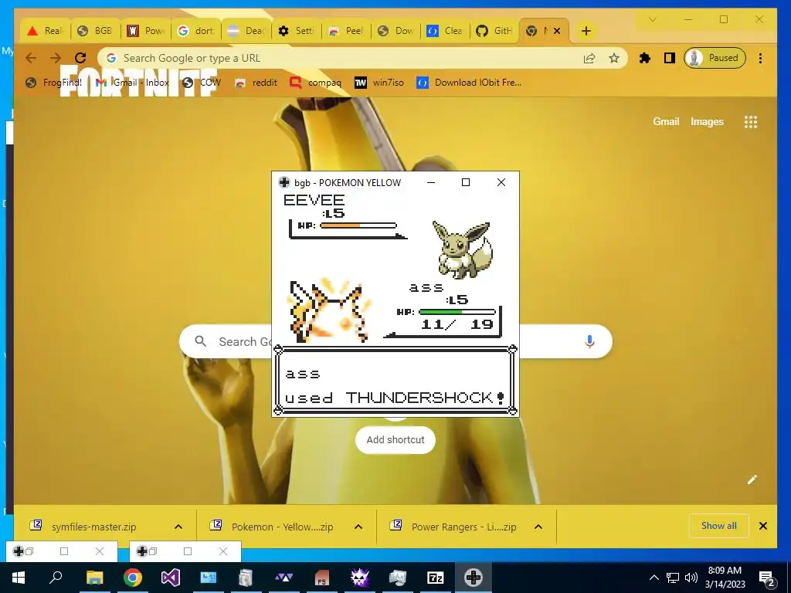
Task: Click the bgb window title bar icon
Action: point(284,182)
